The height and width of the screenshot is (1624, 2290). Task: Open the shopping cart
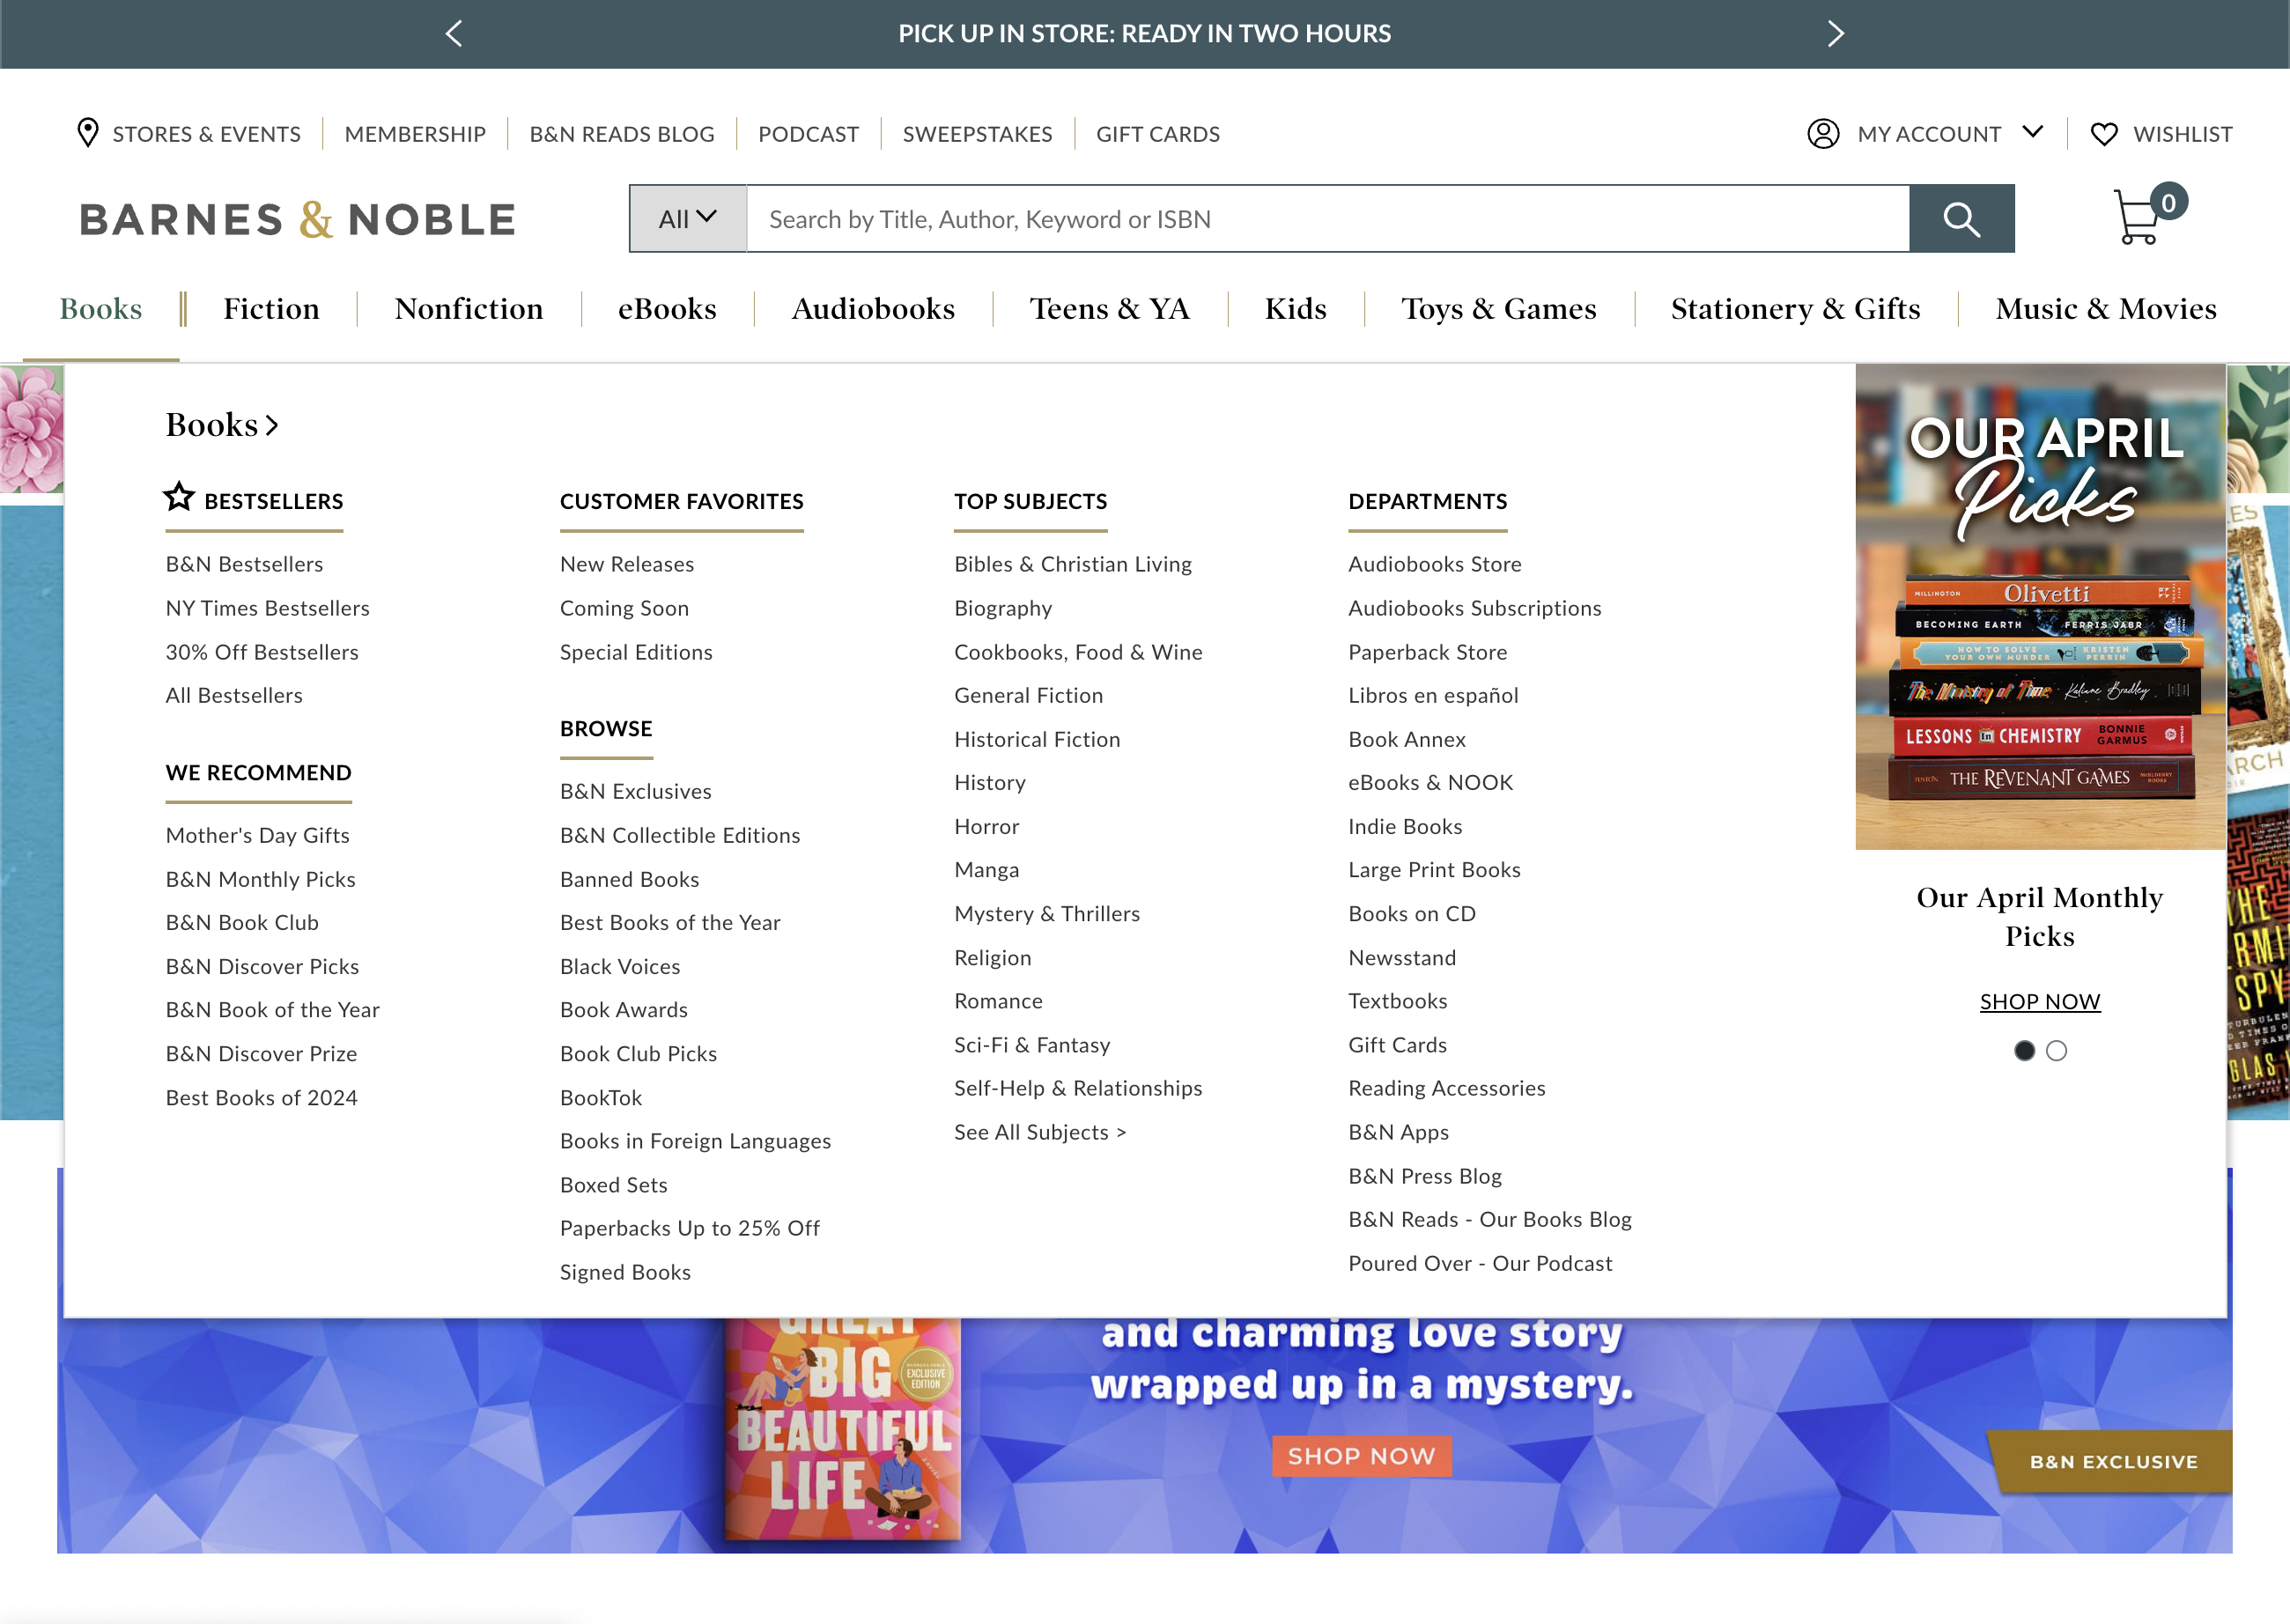(x=2139, y=222)
